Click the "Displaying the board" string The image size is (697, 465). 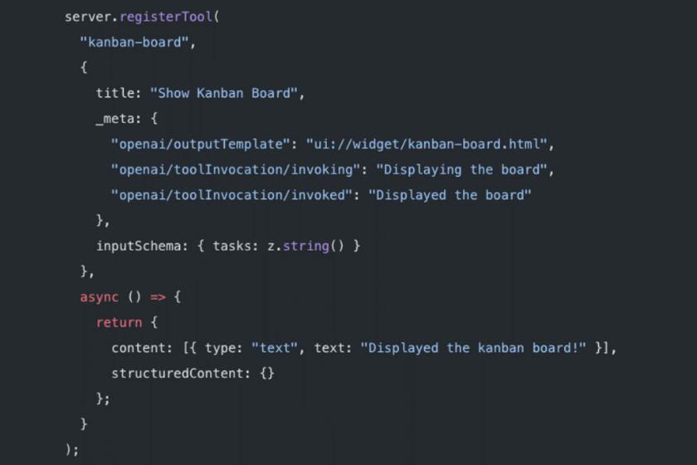coord(464,169)
